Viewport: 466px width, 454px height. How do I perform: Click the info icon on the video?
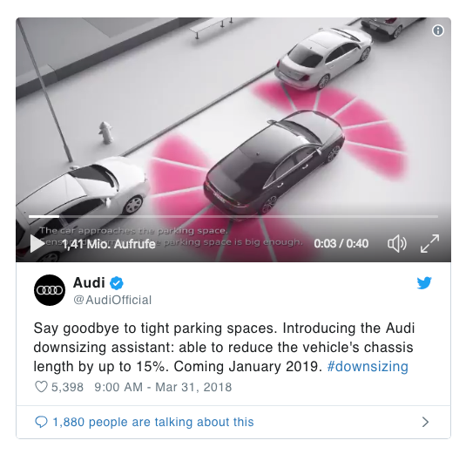point(438,30)
